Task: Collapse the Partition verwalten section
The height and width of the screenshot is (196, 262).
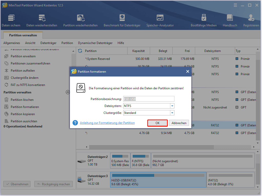Action: [68, 92]
